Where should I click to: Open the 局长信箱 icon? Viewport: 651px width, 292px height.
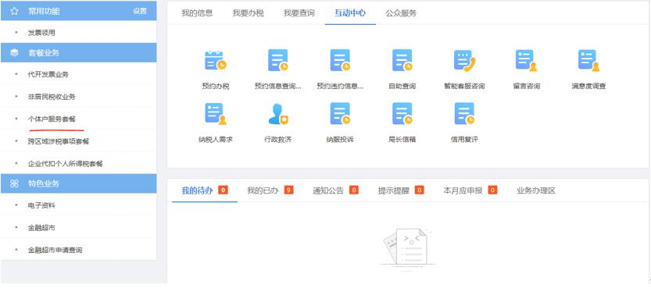click(402, 114)
